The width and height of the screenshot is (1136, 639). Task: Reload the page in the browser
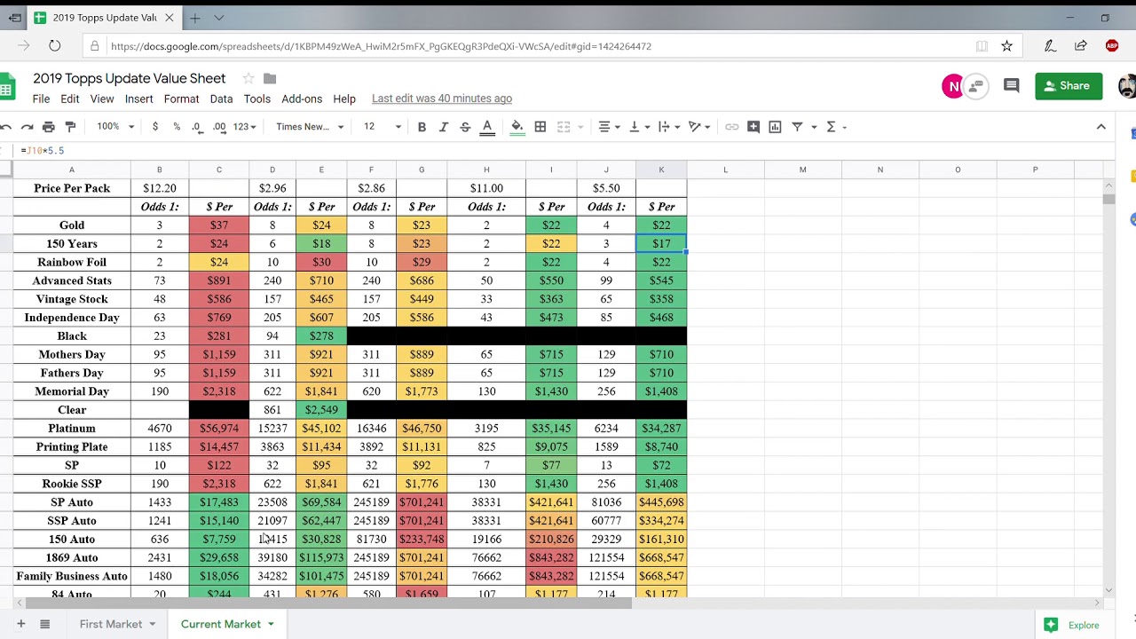point(55,46)
